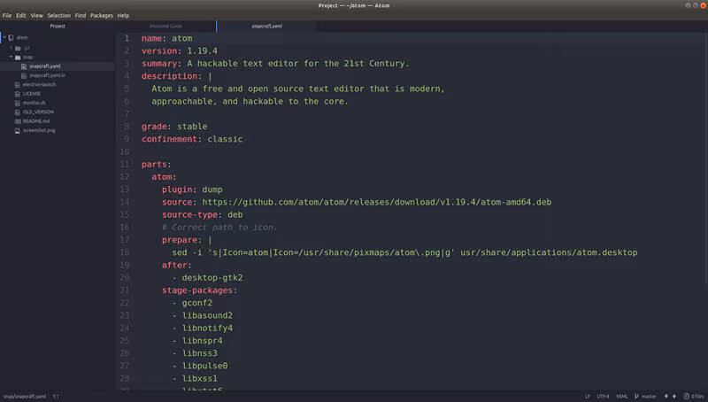708x402 pixels.
Task: Place cursor on 'desktop-gtk2' list entry
Action: point(212,278)
